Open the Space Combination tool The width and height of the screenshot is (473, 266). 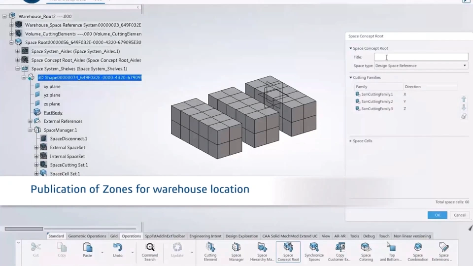point(418,252)
